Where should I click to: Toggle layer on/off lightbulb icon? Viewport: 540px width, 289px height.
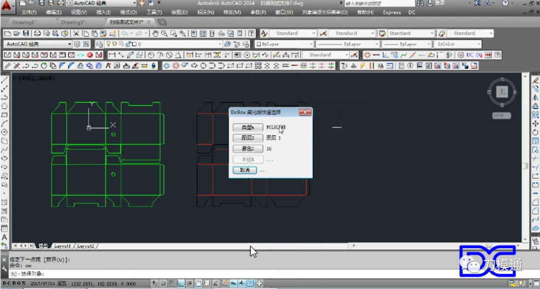point(108,44)
